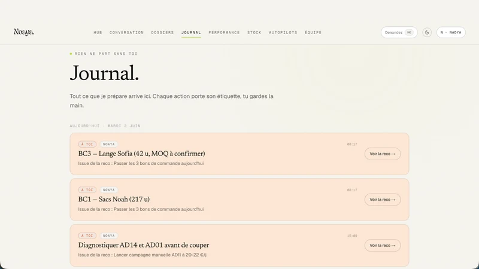
Task: Click Voir la reco for BC1 Sacs Noah
Action: (383, 200)
